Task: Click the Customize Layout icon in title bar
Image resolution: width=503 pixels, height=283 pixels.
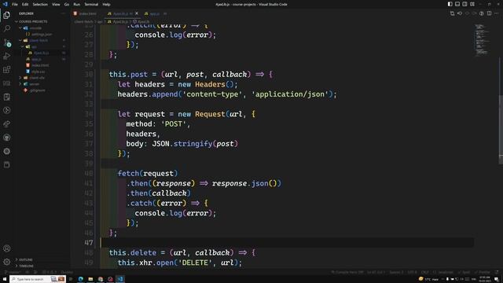Action: [472, 4]
